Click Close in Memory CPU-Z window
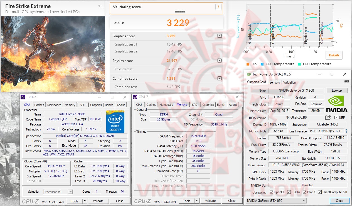352x206 pixels. click(x=232, y=201)
